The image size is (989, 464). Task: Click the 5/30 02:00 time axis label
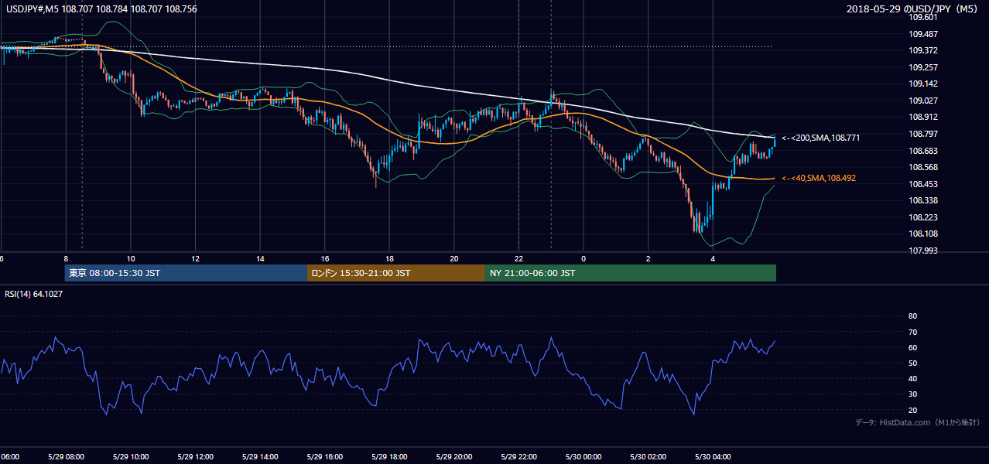[x=648, y=456]
